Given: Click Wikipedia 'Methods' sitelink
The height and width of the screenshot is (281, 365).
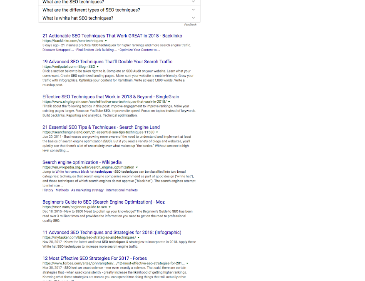Looking at the screenshot, I should pos(62,190).
